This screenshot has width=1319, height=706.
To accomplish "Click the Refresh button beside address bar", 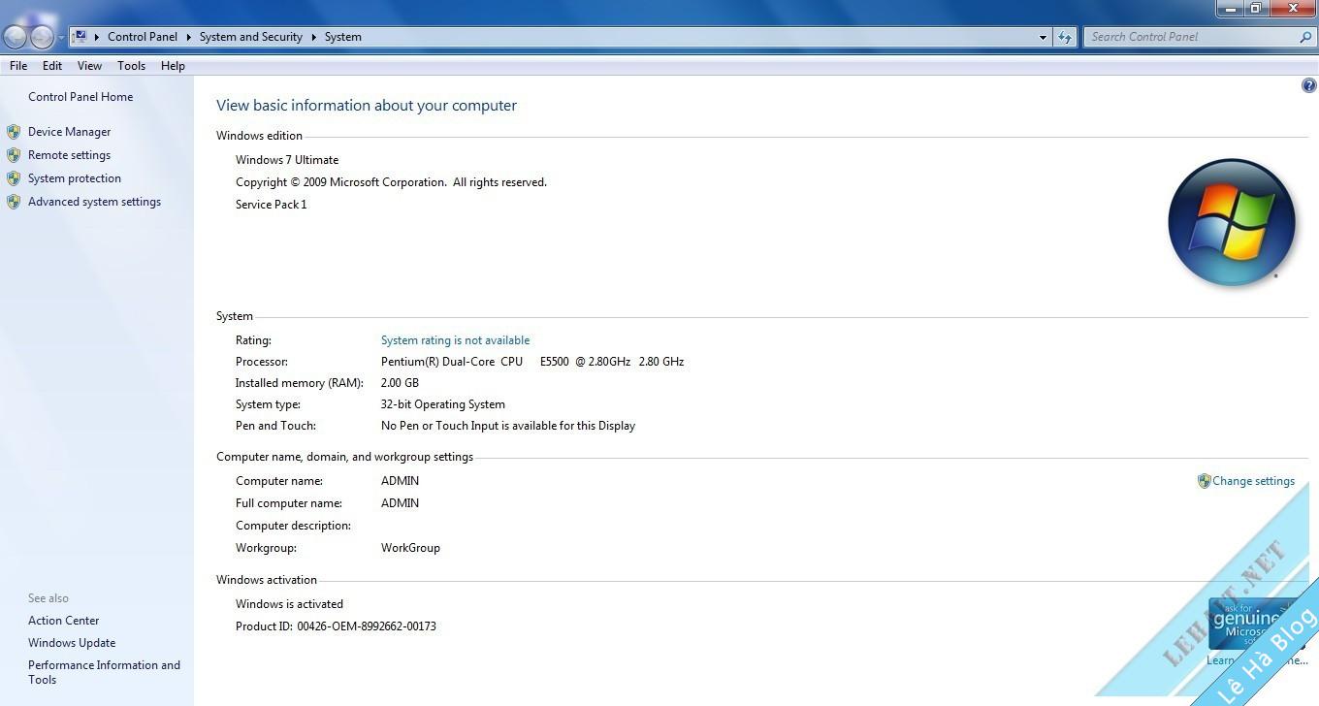I will pos(1065,37).
